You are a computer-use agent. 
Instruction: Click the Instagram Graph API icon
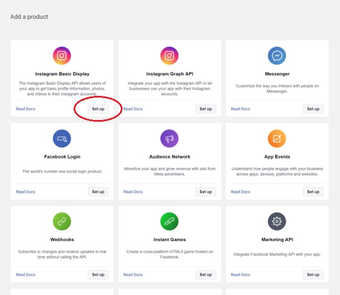(169, 56)
